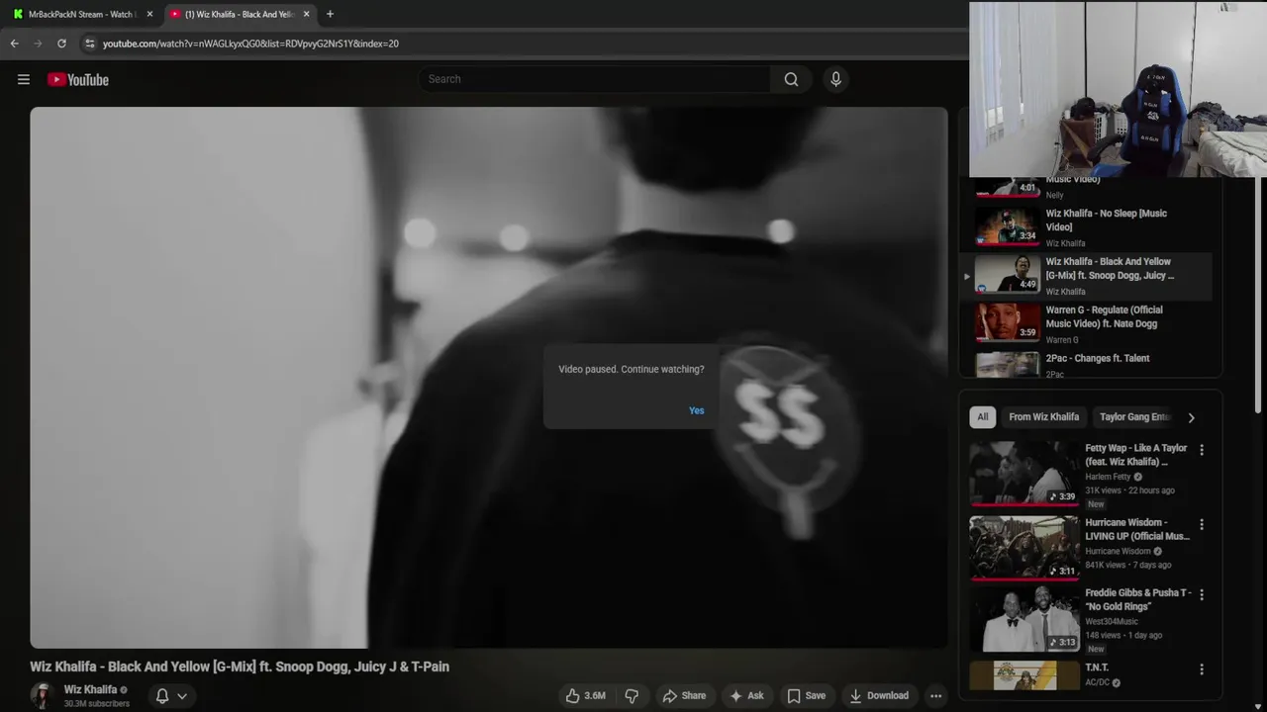Open more actions ellipsis under video
The image size is (1267, 712).
tap(935, 695)
